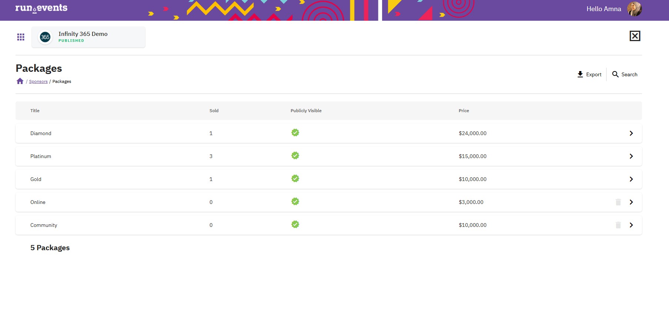Click the Online publicly visible checkmark
This screenshot has width=669, height=322.
[295, 201]
